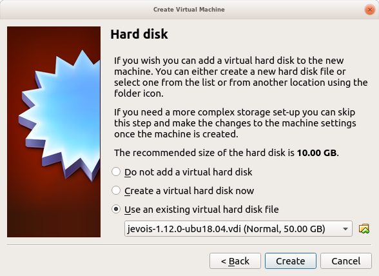
Task: Open the jevois-1.12.0-ubu18.04.vdi combo box
Action: click(x=238, y=228)
